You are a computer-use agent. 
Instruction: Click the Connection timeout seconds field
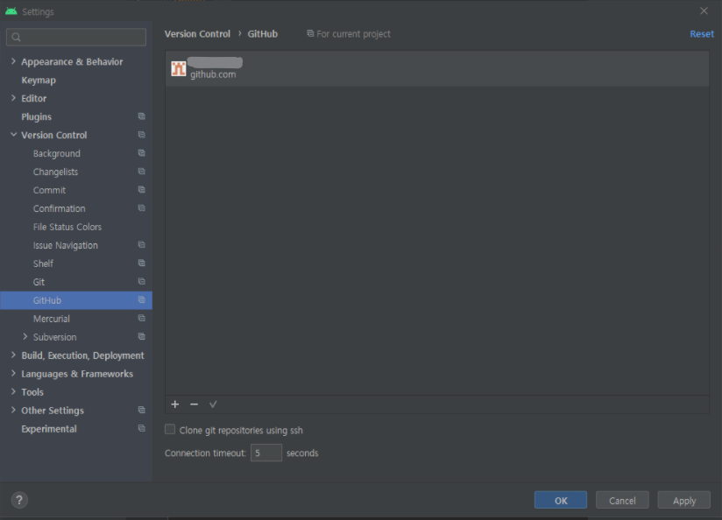266,453
